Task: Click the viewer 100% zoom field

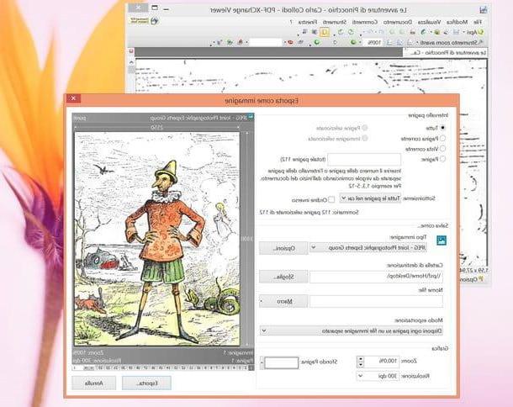Action: [373, 43]
